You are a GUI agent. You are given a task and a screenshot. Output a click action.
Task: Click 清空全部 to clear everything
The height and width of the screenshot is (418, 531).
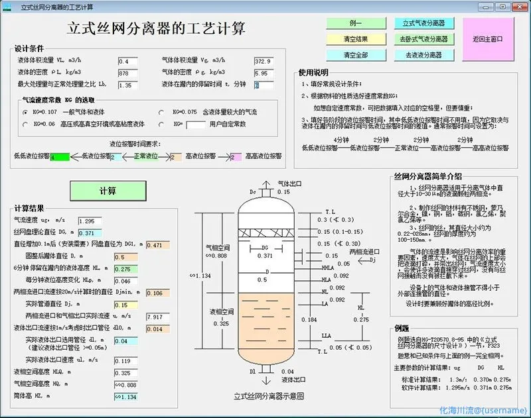[x=356, y=55]
